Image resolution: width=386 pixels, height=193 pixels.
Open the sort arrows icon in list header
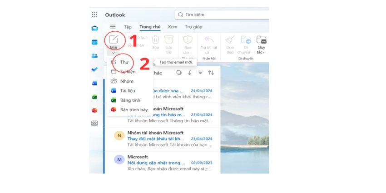click(x=211, y=73)
